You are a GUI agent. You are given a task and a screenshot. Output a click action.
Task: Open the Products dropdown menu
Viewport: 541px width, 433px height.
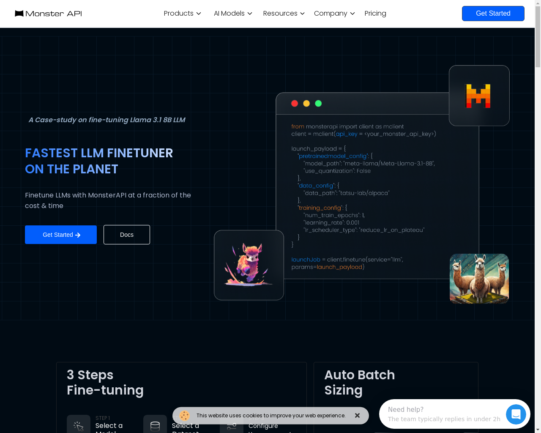point(182,14)
